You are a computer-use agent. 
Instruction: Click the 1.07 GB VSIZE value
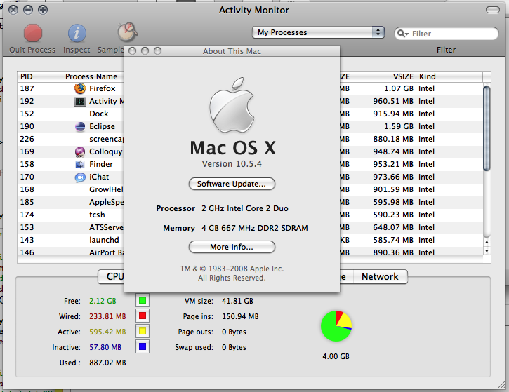click(399, 88)
